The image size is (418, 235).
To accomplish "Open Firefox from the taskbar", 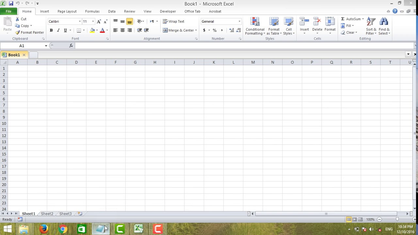I will [43, 229].
